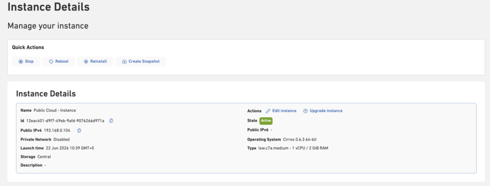Screen dimensions: 490x186
Task: Click the Quick Actions heading
Action: 28,47
